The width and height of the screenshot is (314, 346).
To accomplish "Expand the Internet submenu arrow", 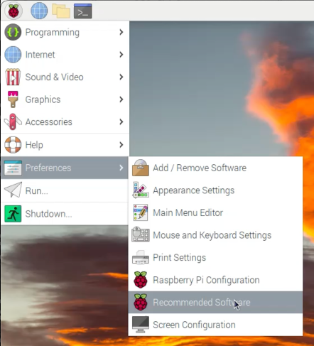I will pyautogui.click(x=121, y=55).
